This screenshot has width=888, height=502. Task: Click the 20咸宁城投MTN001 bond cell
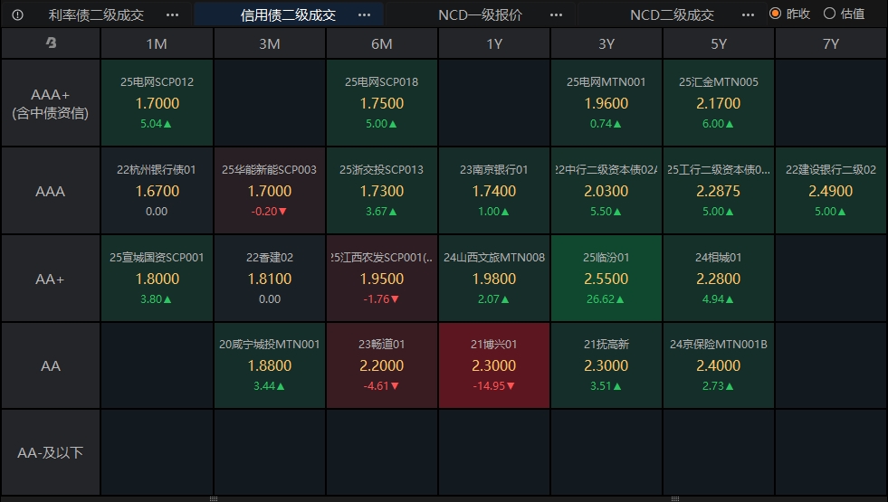270,365
